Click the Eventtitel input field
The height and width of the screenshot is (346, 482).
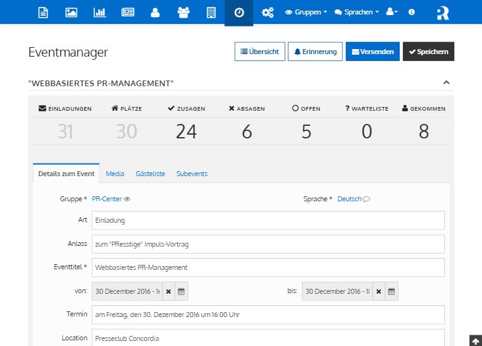(x=268, y=267)
